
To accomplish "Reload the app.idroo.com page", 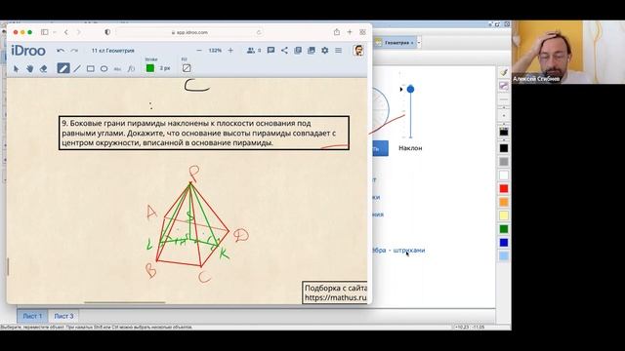I will pyautogui.click(x=259, y=32).
